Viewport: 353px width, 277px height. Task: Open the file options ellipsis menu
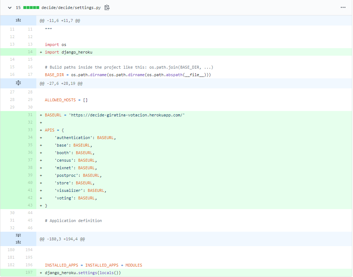(x=343, y=8)
